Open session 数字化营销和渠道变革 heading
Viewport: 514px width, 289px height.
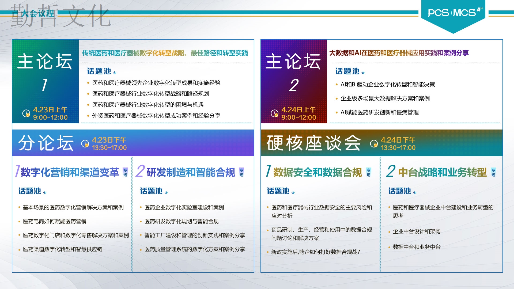pos(70,172)
